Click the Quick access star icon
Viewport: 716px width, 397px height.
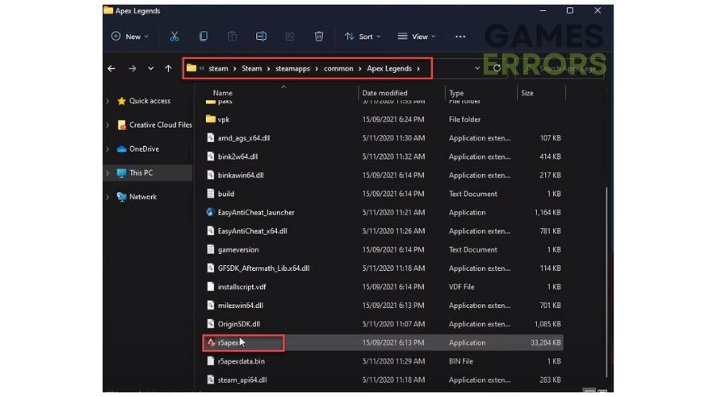pos(122,101)
